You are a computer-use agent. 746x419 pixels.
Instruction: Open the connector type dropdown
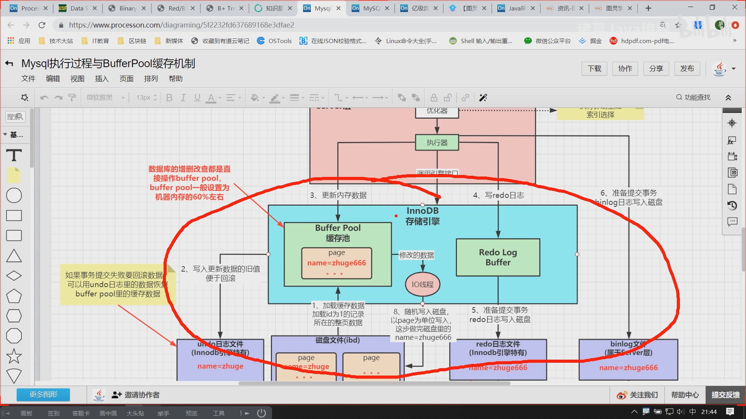click(341, 98)
